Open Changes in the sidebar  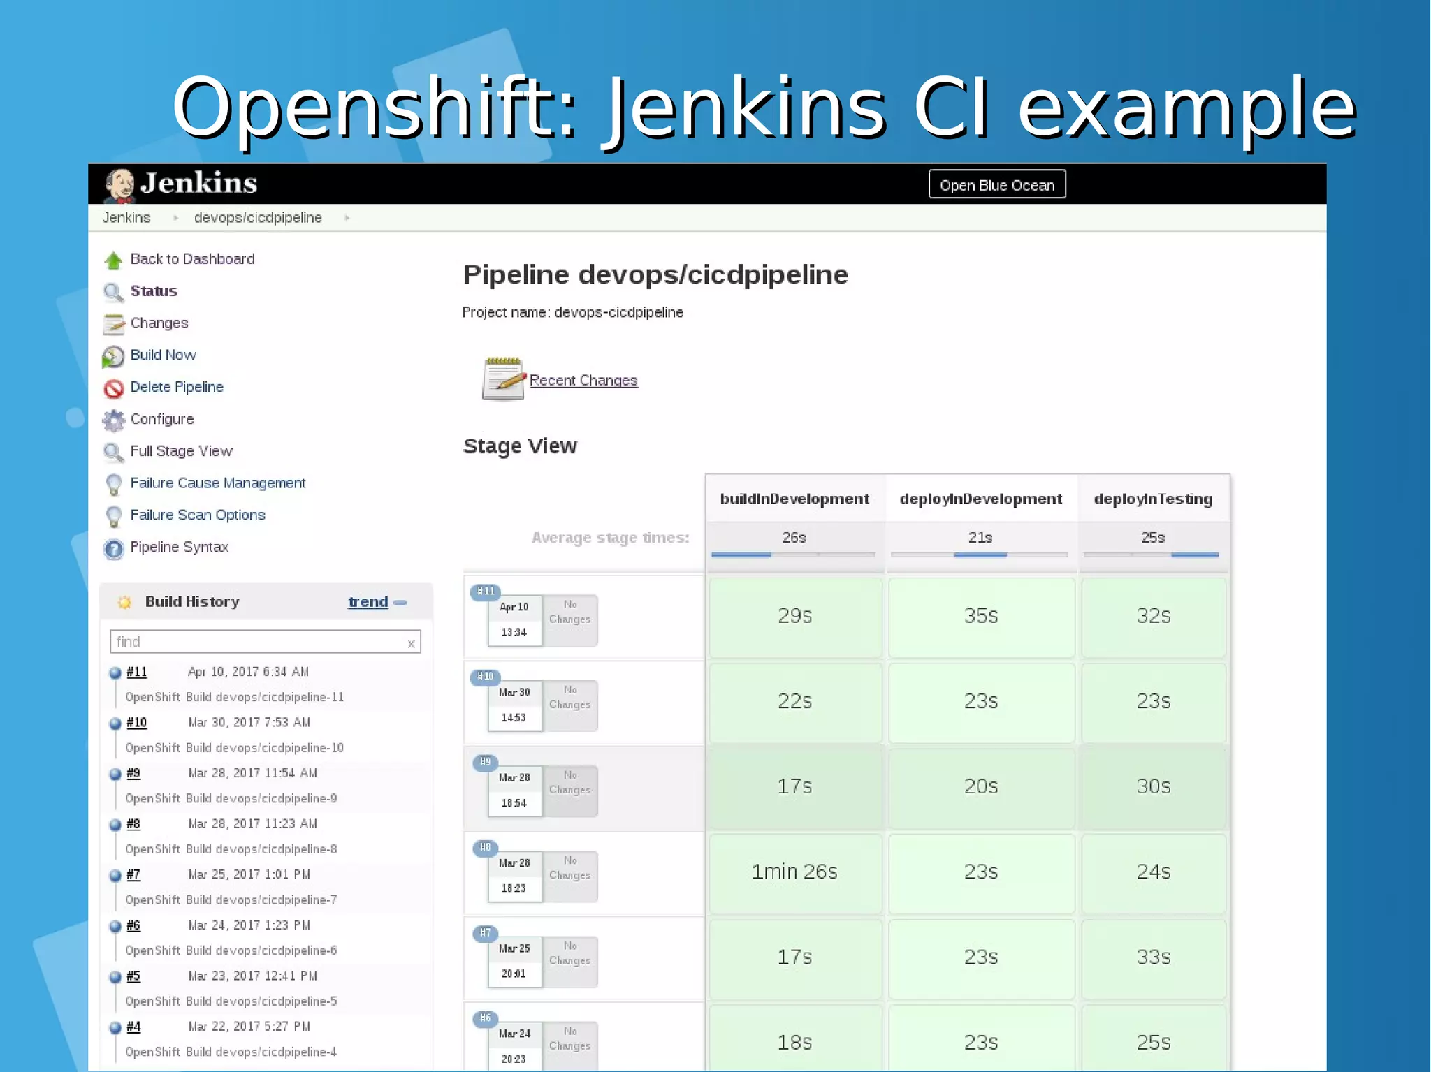click(159, 323)
